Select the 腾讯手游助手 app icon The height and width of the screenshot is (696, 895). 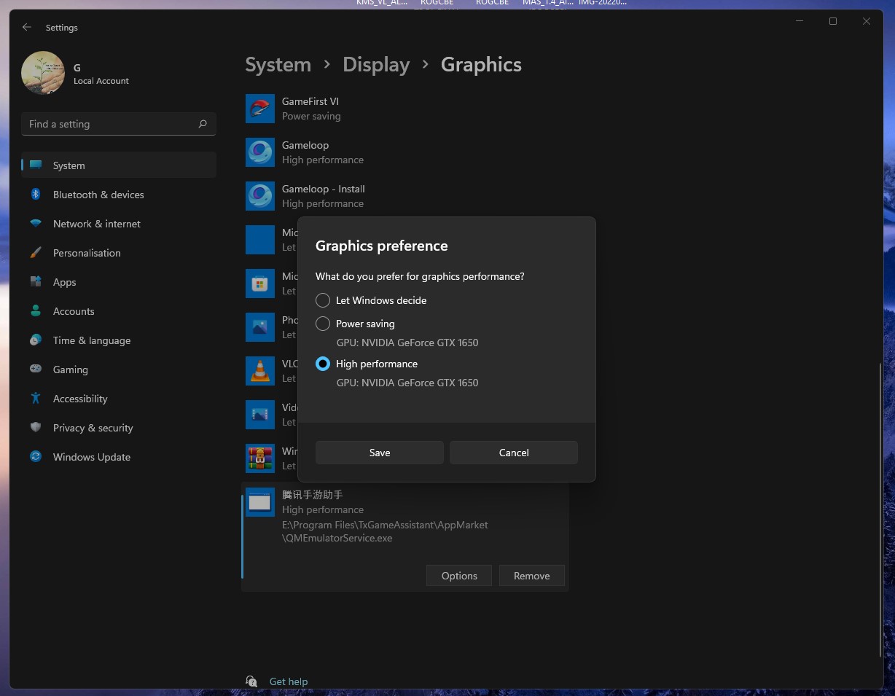260,502
